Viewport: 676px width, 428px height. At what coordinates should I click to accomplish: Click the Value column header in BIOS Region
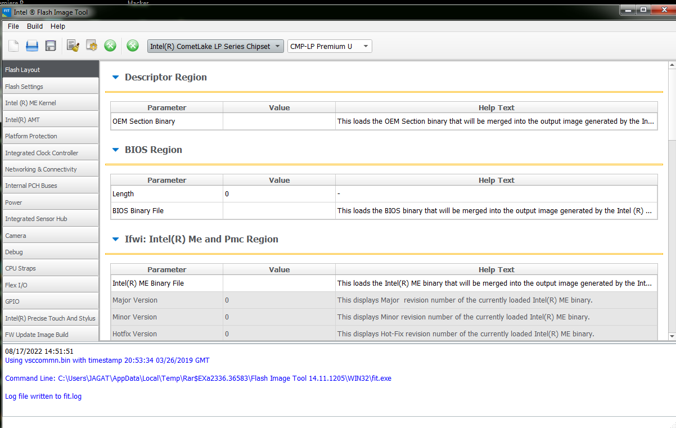[x=279, y=180]
